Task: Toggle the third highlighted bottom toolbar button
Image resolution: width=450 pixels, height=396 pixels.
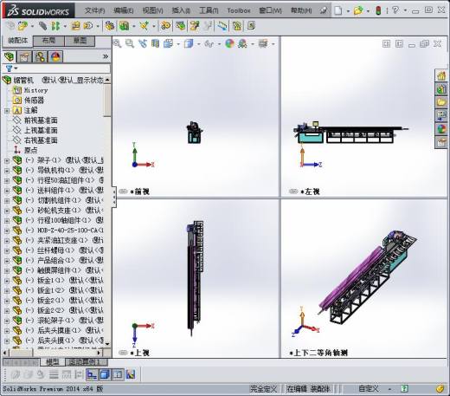Action: pyautogui.click(x=118, y=375)
